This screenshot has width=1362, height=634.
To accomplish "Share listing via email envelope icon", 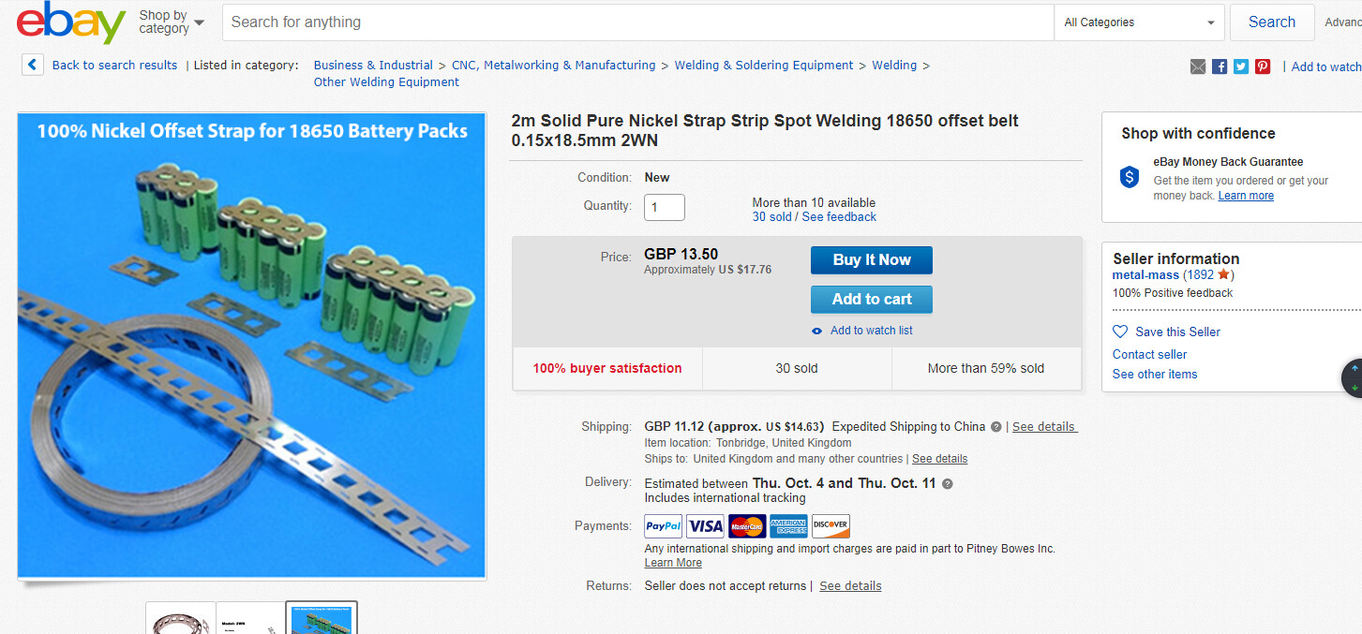I will 1198,66.
